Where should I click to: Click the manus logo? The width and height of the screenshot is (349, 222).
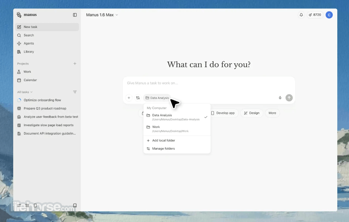(x=26, y=15)
